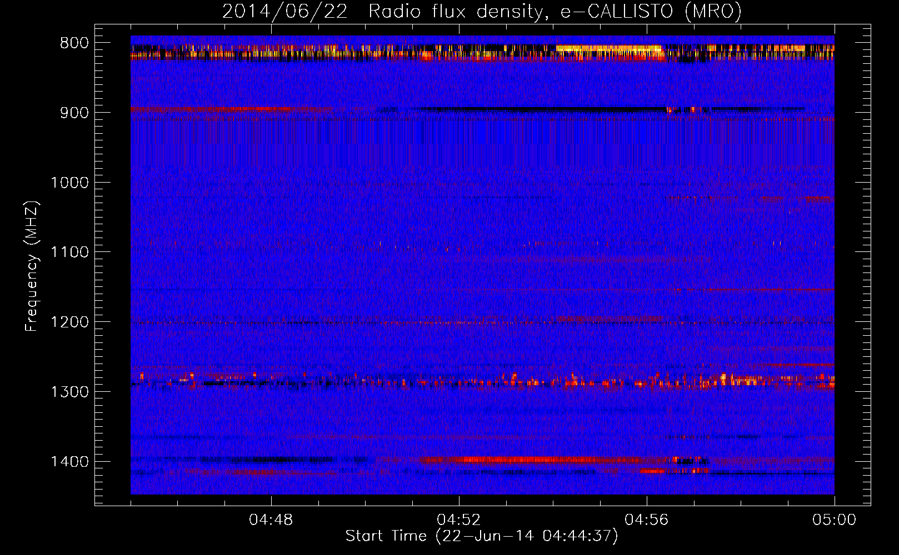The width and height of the screenshot is (899, 555).
Task: Click the '1000' frequency axis label
Action: (69, 183)
